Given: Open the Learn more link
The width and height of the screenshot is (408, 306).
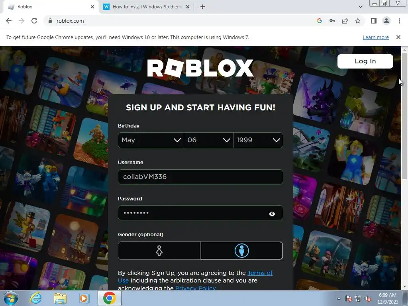Looking at the screenshot, I should [x=376, y=37].
